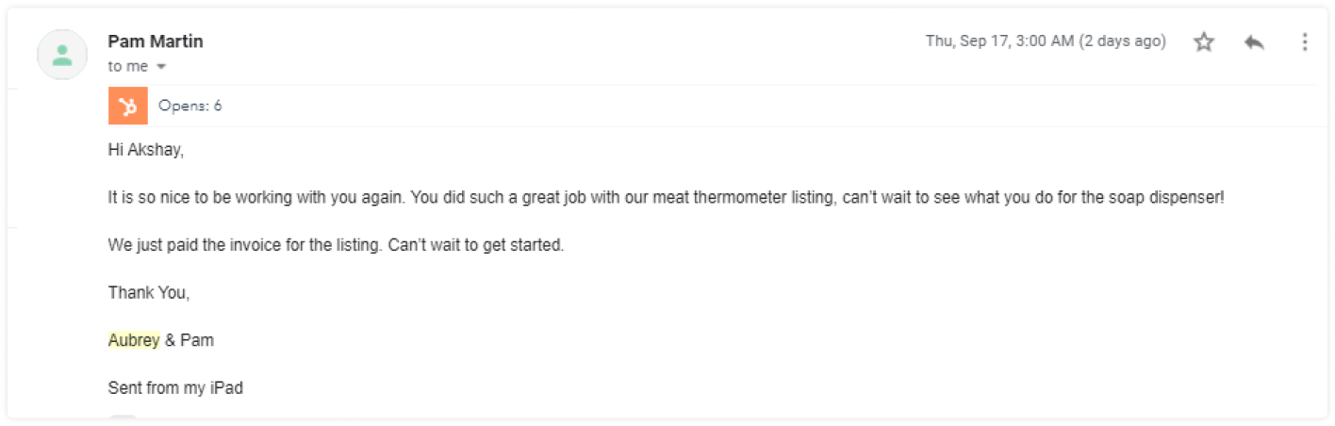Click the highlighted word "Aubrey"
The height and width of the screenshot is (426, 1335).
click(x=134, y=340)
